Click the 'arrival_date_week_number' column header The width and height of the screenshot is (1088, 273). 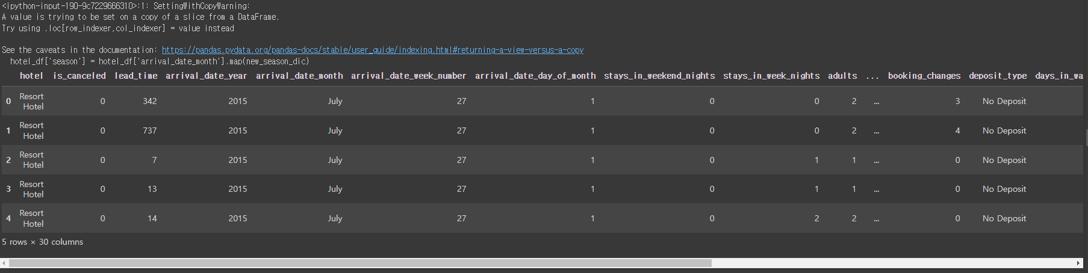tap(409, 76)
